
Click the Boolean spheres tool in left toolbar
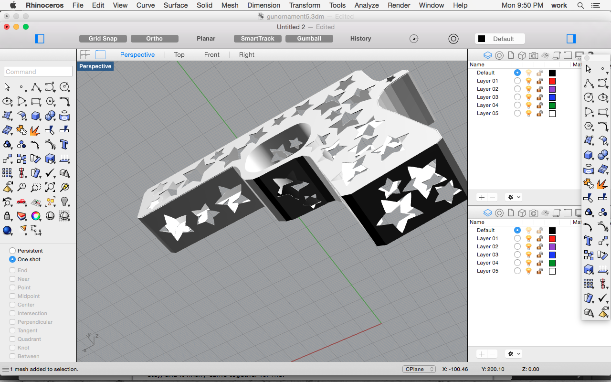(50, 116)
